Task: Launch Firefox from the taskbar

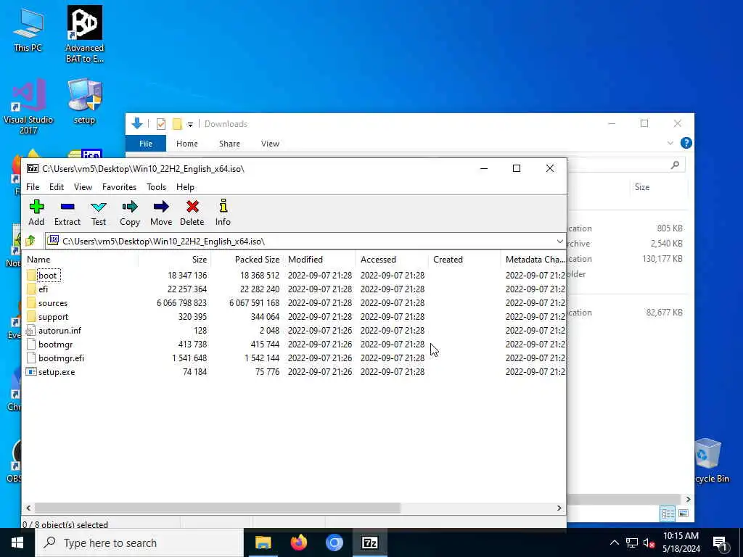Action: pyautogui.click(x=298, y=542)
